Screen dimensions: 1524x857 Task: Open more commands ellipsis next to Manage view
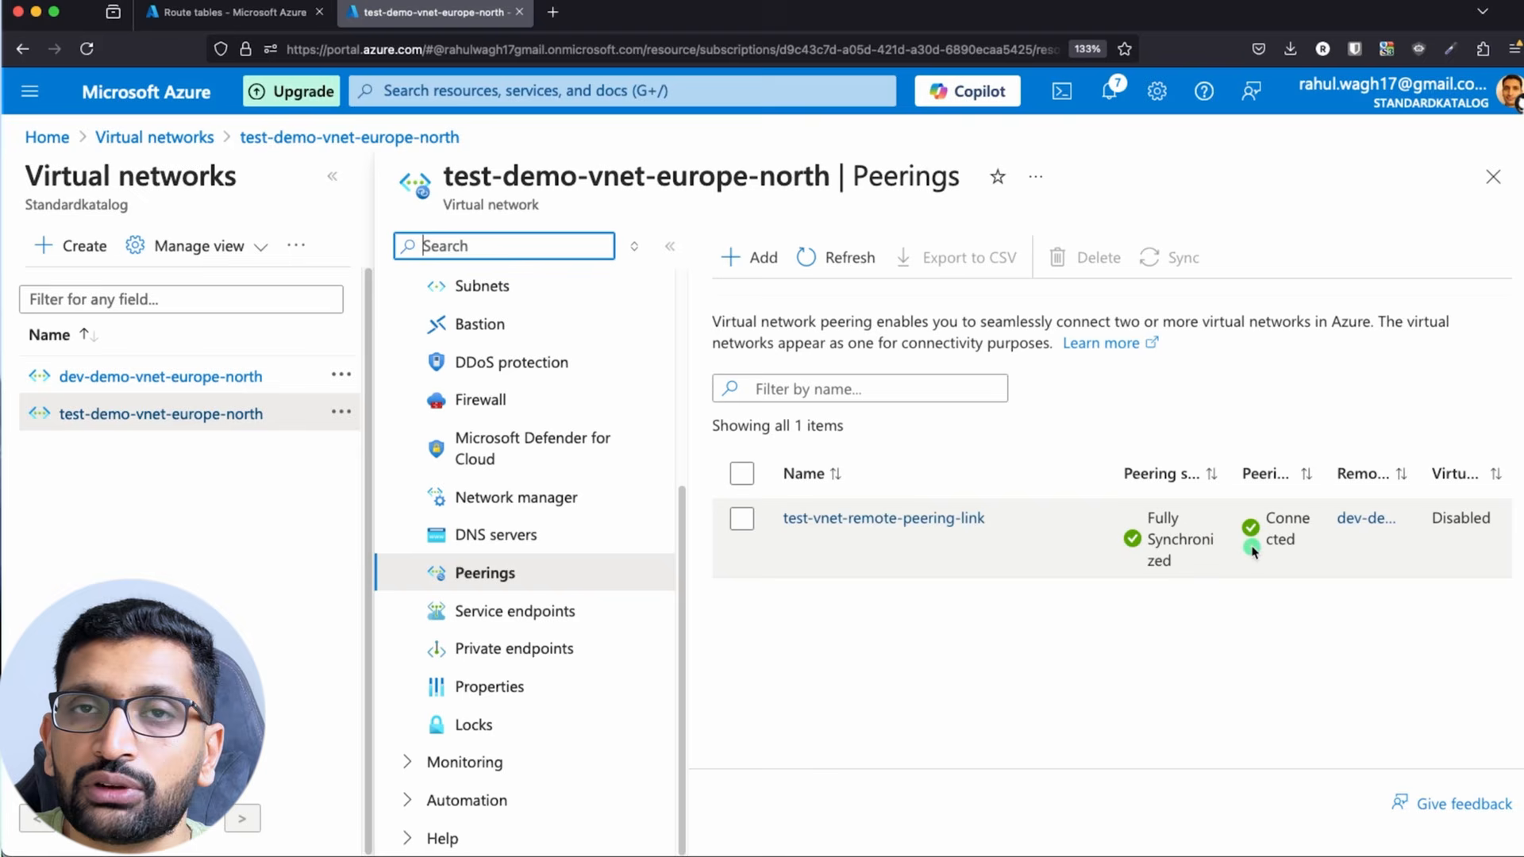(296, 245)
